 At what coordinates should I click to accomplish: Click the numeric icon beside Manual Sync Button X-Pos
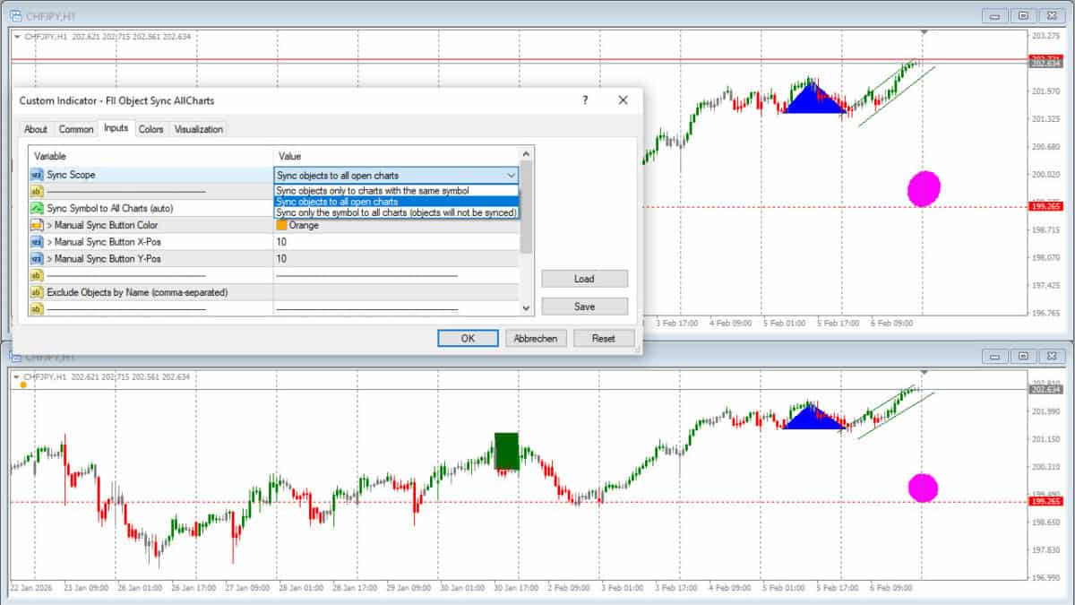coord(35,242)
